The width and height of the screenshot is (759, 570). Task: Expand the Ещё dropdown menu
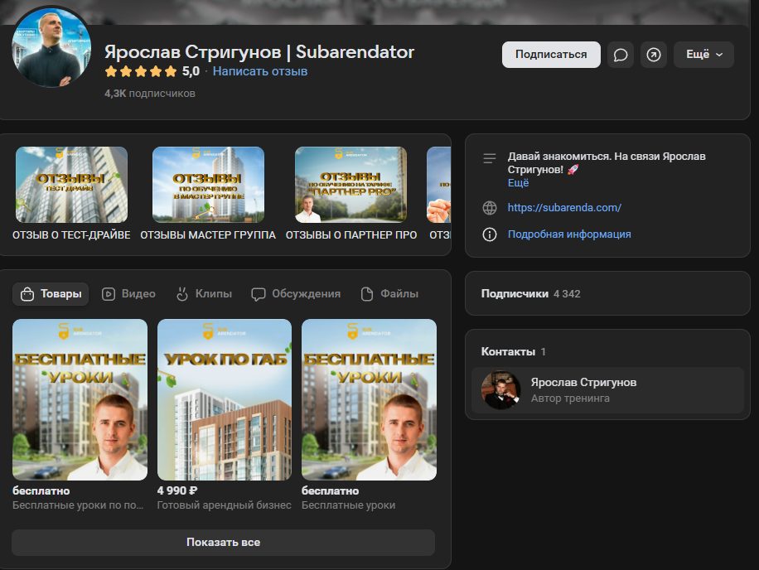(x=703, y=55)
